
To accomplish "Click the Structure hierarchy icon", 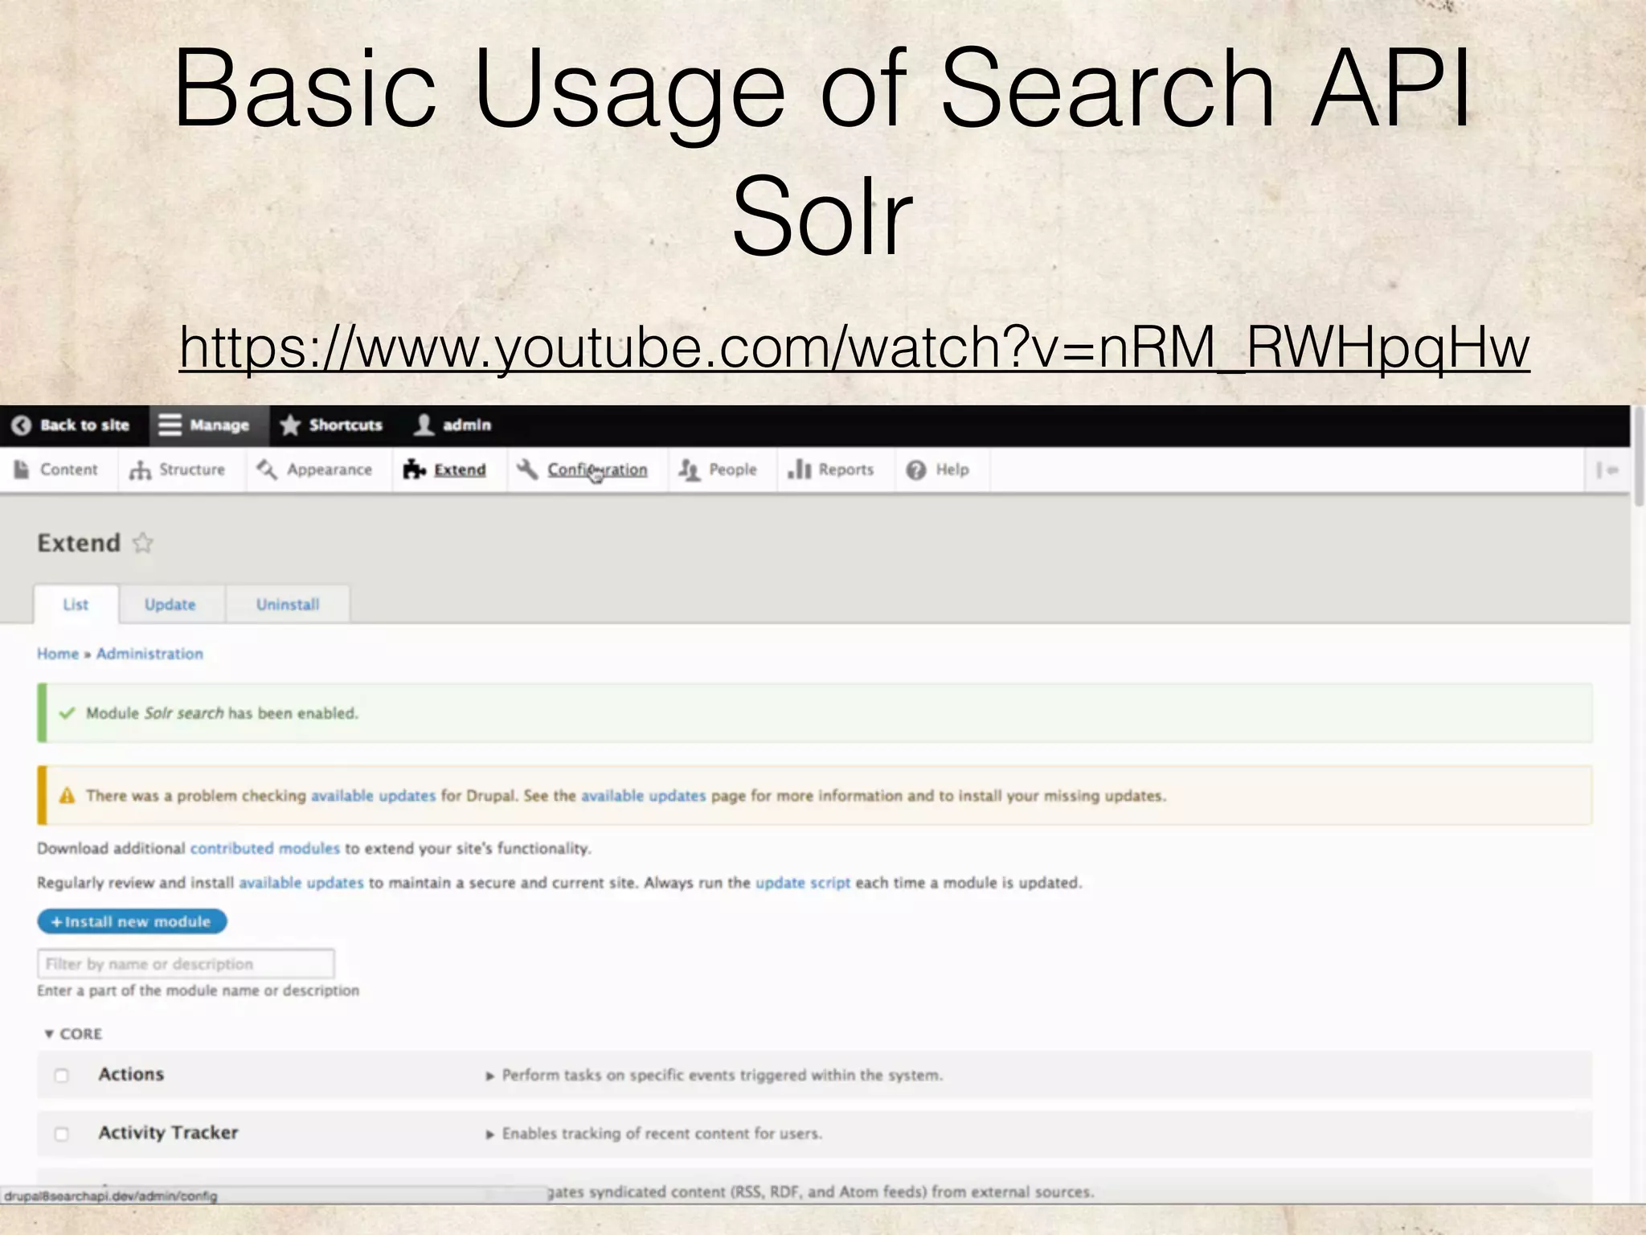I will click(x=140, y=470).
